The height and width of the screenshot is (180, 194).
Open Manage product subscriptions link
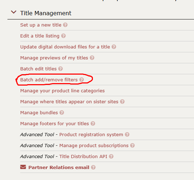coord(94,146)
